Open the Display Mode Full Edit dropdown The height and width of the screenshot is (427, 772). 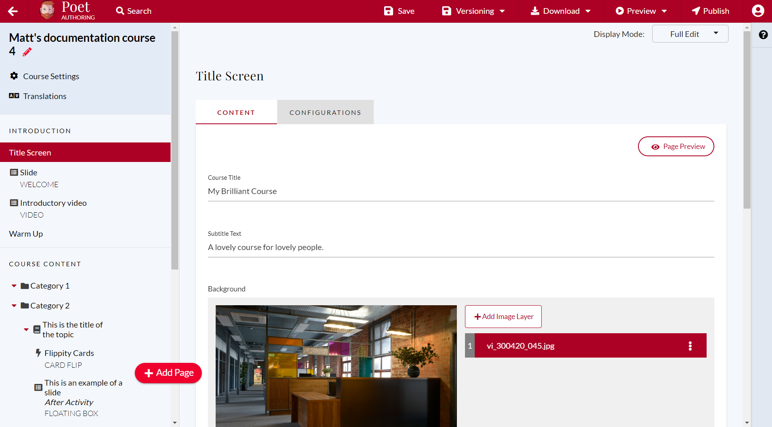(690, 34)
